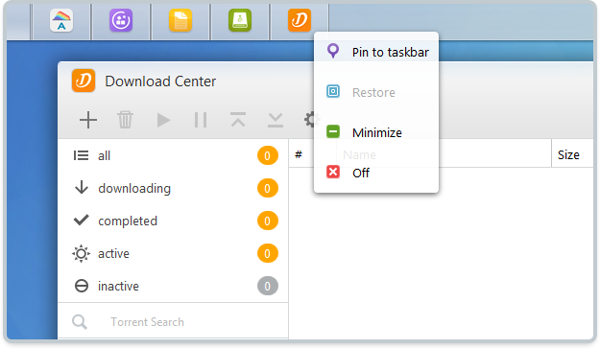Viewport: 600px width, 349px height.
Task: Click the move-to-top arrow icon
Action: [238, 120]
